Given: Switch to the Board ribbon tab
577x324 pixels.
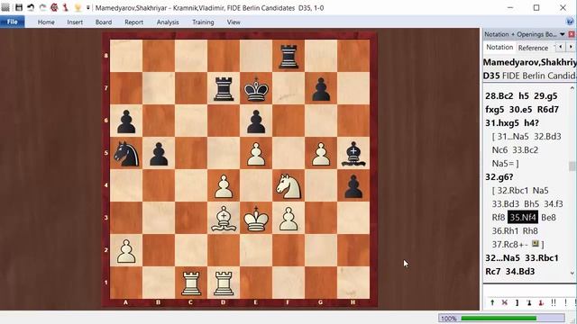Looking at the screenshot, I should pyautogui.click(x=104, y=22).
